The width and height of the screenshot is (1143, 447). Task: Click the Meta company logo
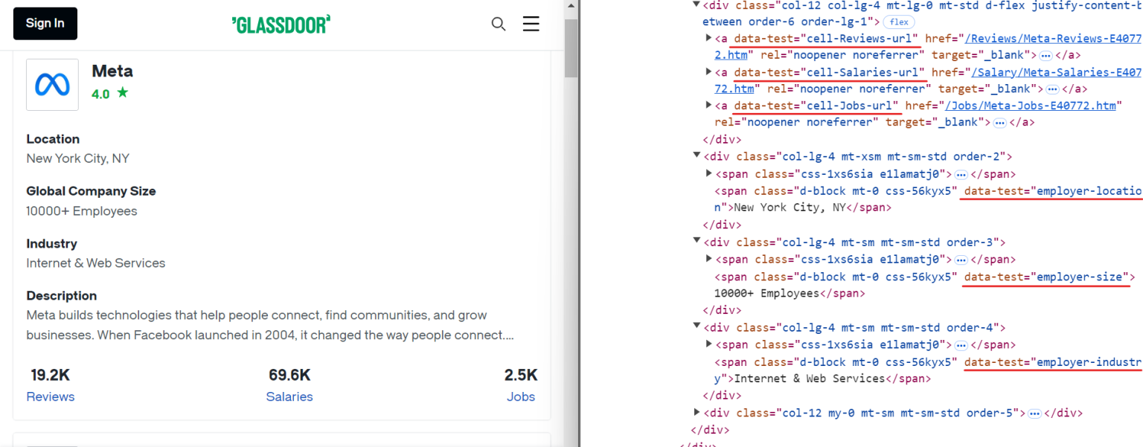click(x=51, y=84)
